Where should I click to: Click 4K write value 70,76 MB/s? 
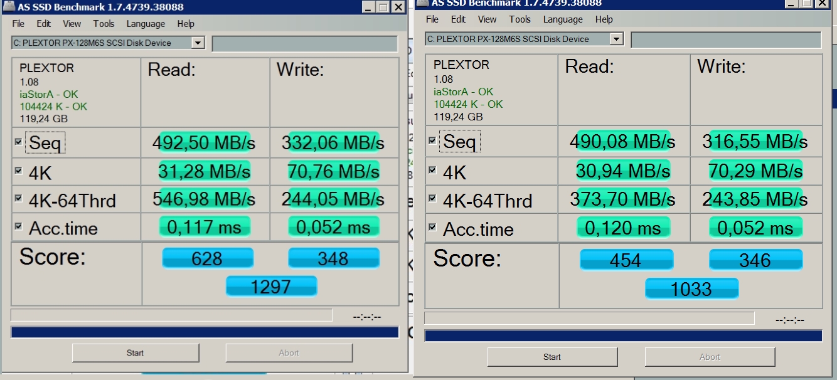coord(333,171)
